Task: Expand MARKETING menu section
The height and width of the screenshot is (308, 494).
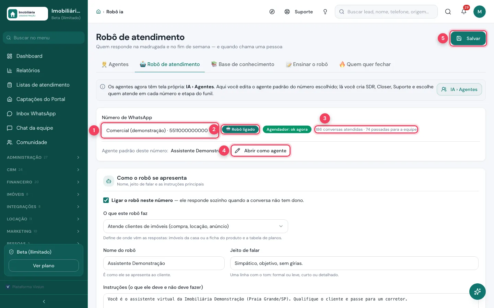Action: click(44, 231)
